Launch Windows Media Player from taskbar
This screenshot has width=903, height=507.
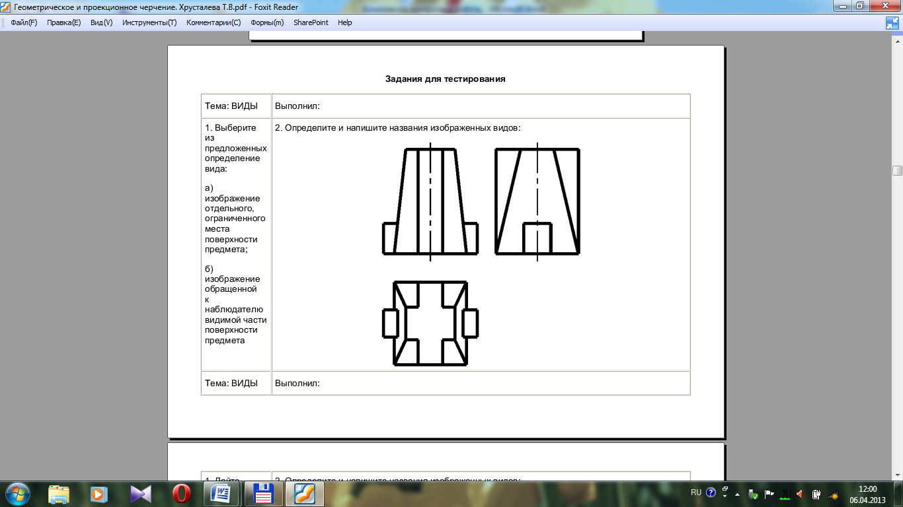click(98, 493)
